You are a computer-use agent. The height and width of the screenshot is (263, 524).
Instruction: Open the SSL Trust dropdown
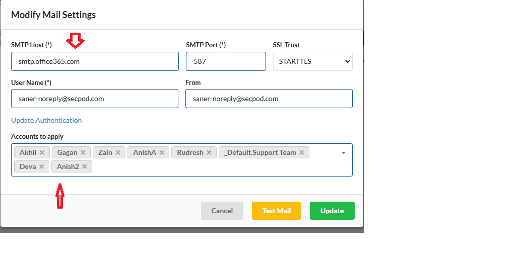click(x=312, y=61)
